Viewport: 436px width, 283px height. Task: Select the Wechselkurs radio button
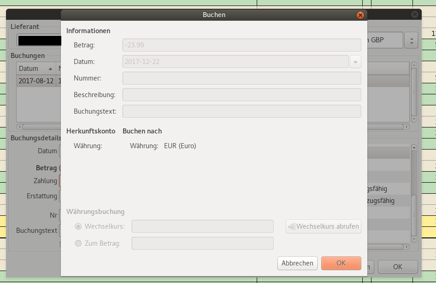coord(78,226)
